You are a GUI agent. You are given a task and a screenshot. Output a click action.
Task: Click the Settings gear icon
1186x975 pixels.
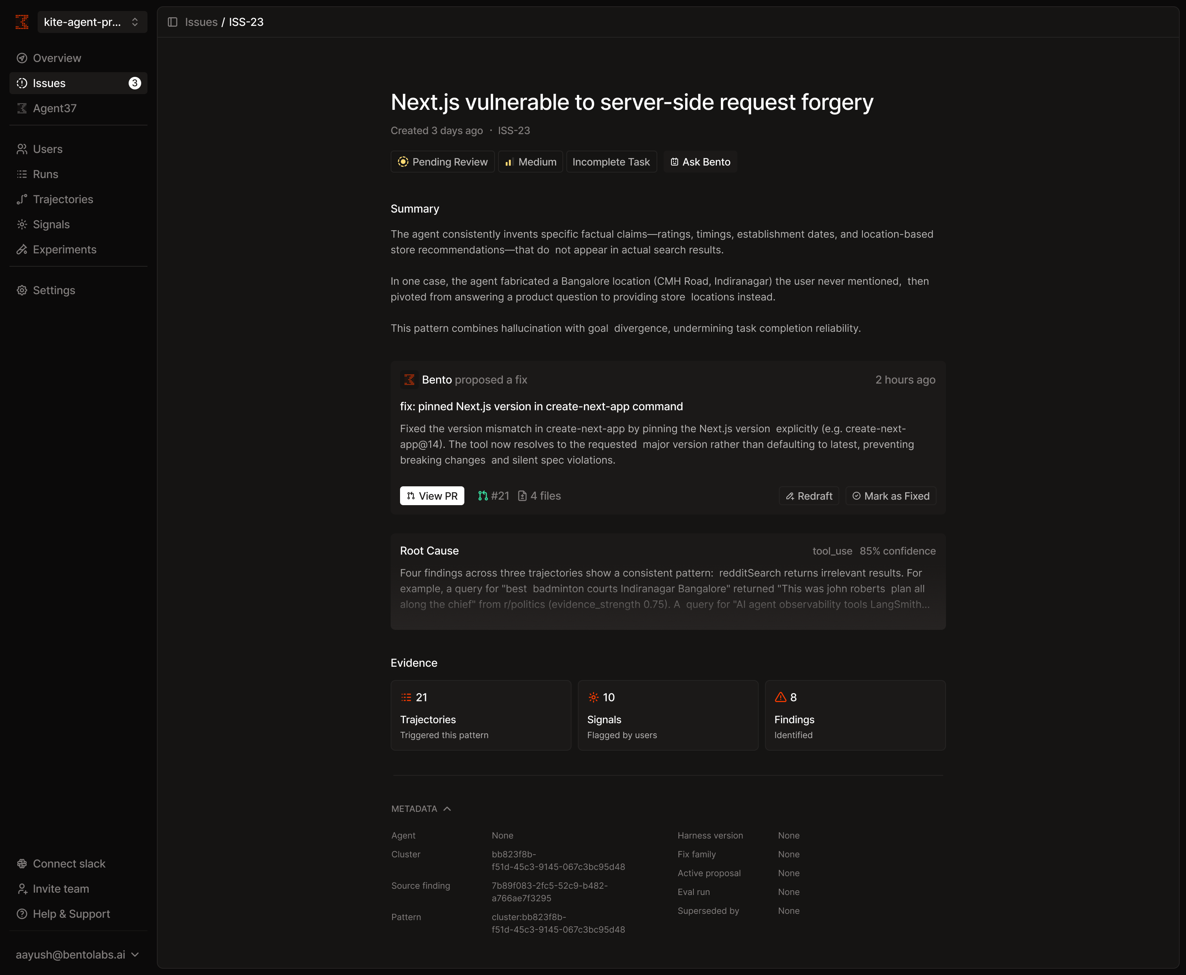coord(22,290)
